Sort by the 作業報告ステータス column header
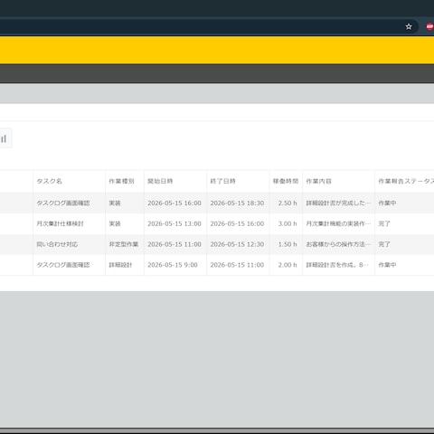Image resolution: width=434 pixels, height=434 pixels. pyautogui.click(x=406, y=181)
